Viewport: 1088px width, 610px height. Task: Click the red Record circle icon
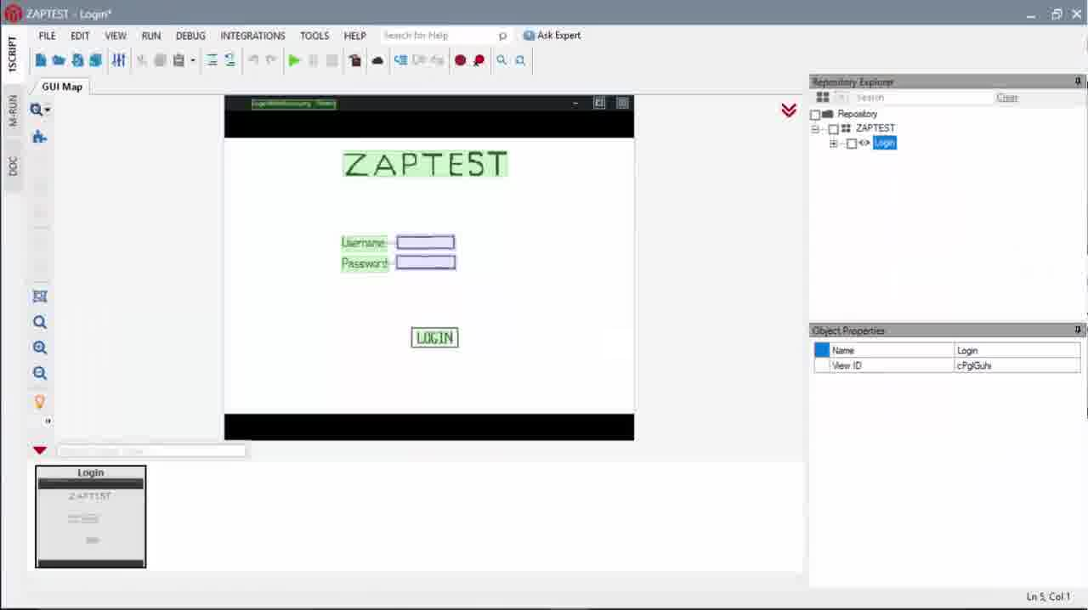(x=460, y=60)
